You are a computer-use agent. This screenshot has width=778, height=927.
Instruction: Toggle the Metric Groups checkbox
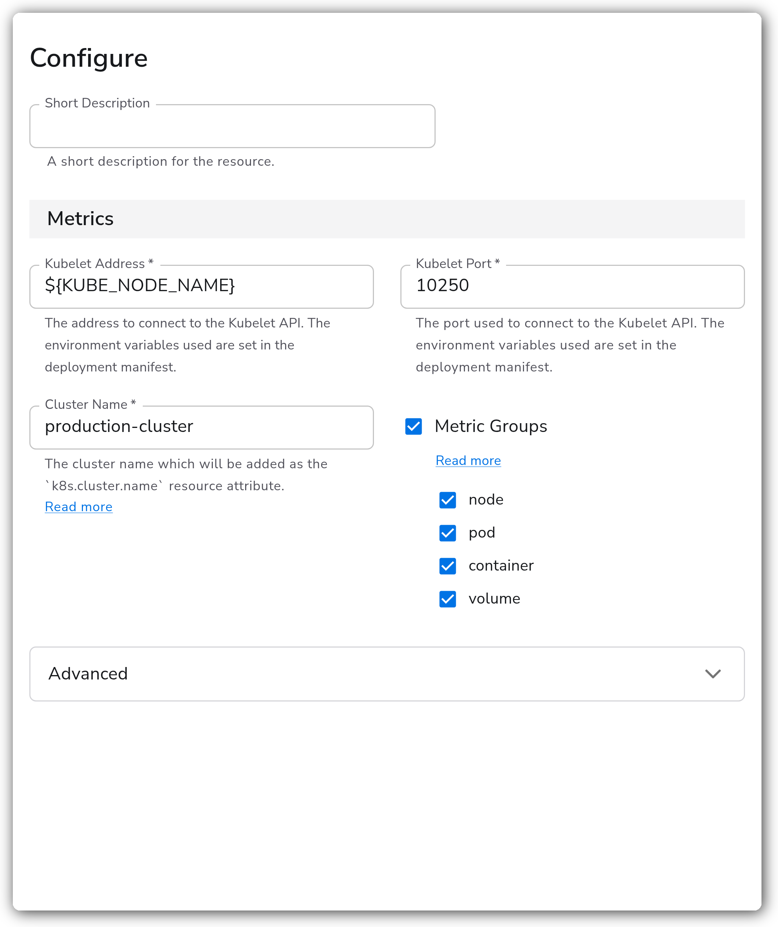point(414,426)
